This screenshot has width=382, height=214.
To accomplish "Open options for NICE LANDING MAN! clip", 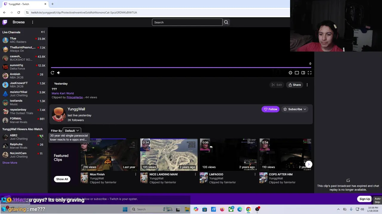I will [x=195, y=174].
